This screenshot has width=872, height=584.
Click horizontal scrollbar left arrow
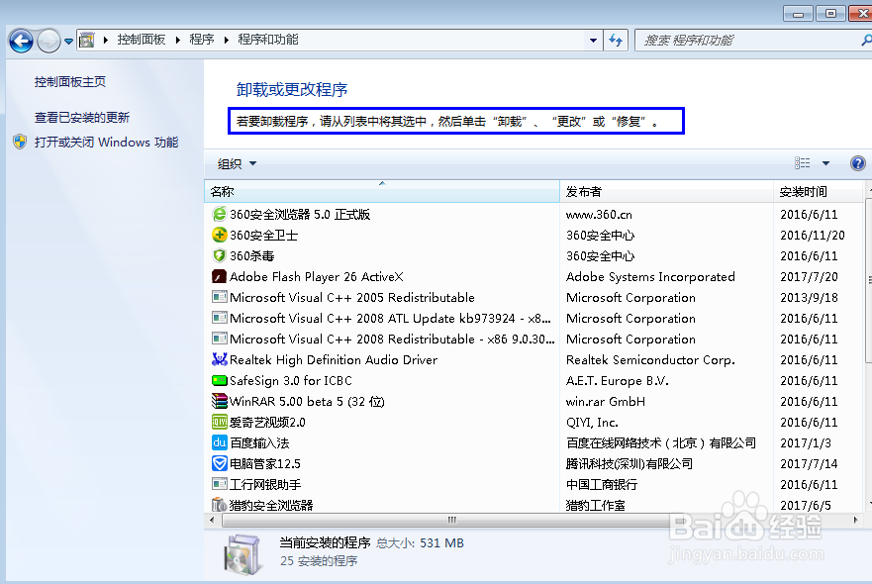212,520
